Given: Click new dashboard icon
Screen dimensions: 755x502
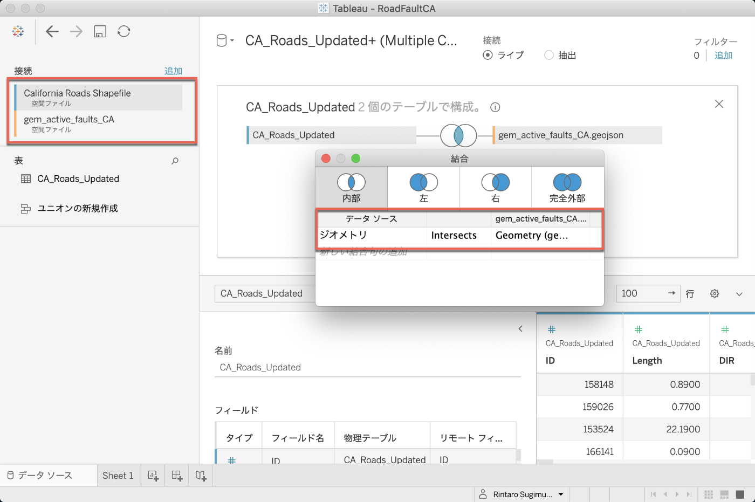Looking at the screenshot, I should 177,476.
